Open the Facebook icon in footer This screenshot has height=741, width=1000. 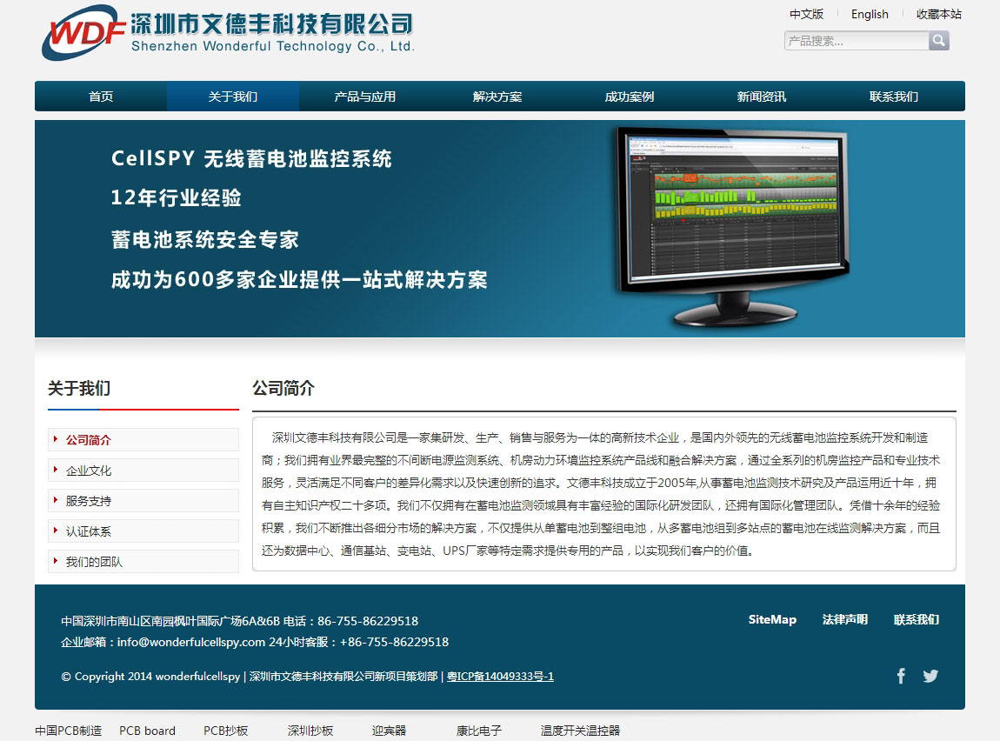[x=901, y=676]
